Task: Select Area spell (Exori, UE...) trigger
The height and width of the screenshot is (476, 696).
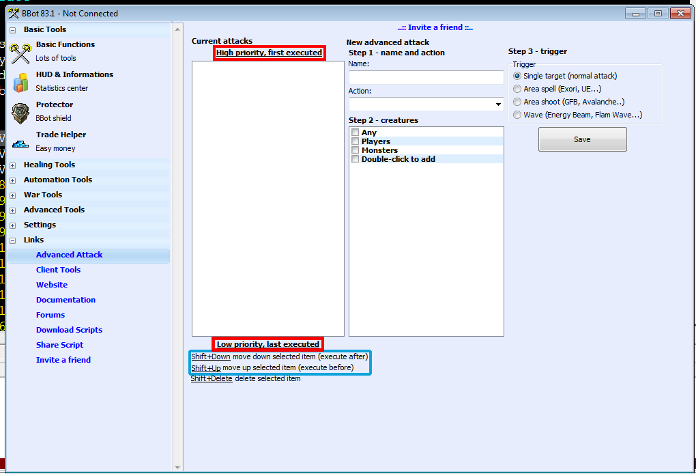Action: 517,89
